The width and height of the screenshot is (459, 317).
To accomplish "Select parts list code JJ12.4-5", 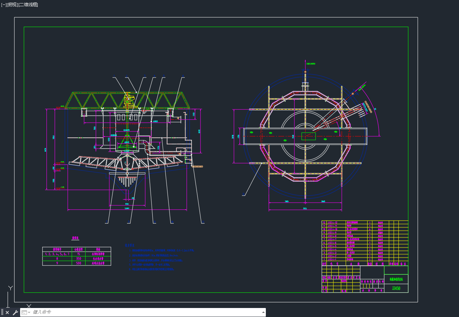I will [x=332, y=246].
